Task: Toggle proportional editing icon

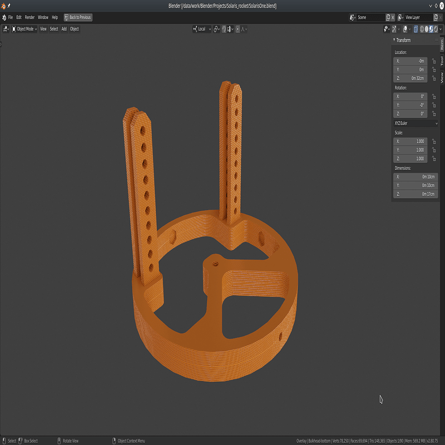Action: pyautogui.click(x=238, y=29)
